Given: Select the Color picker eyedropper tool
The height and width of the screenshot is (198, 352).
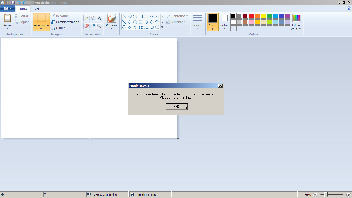Looking at the screenshot, I should [93, 26].
